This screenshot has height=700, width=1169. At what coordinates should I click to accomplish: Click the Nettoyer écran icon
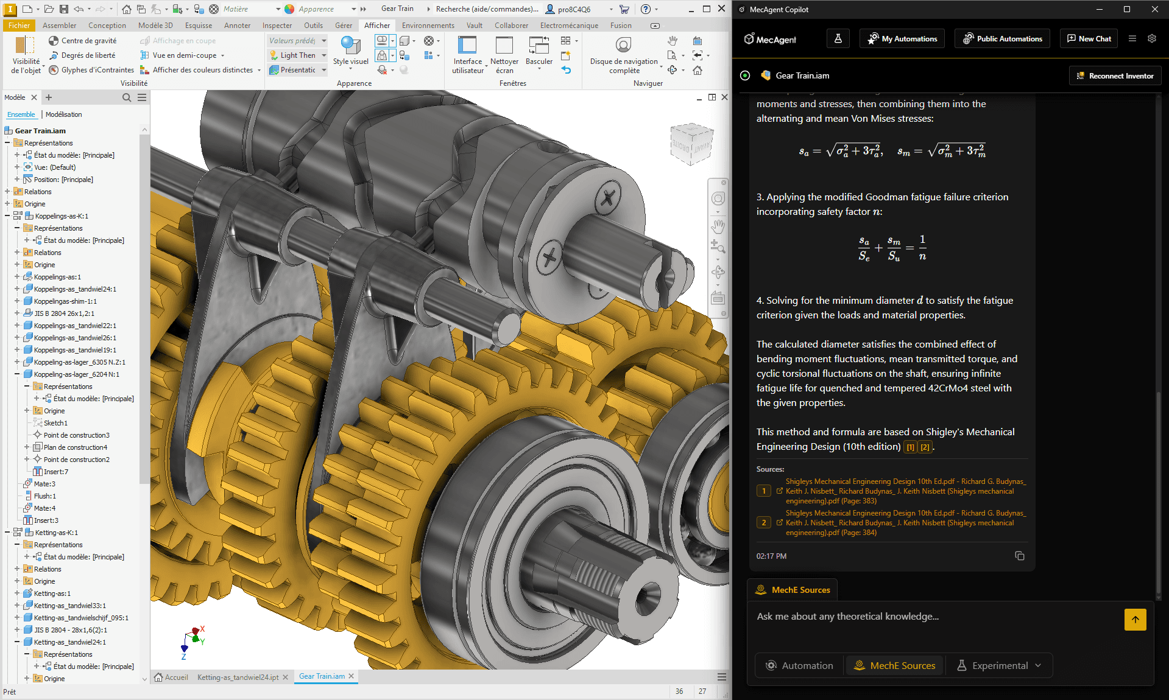pos(504,46)
